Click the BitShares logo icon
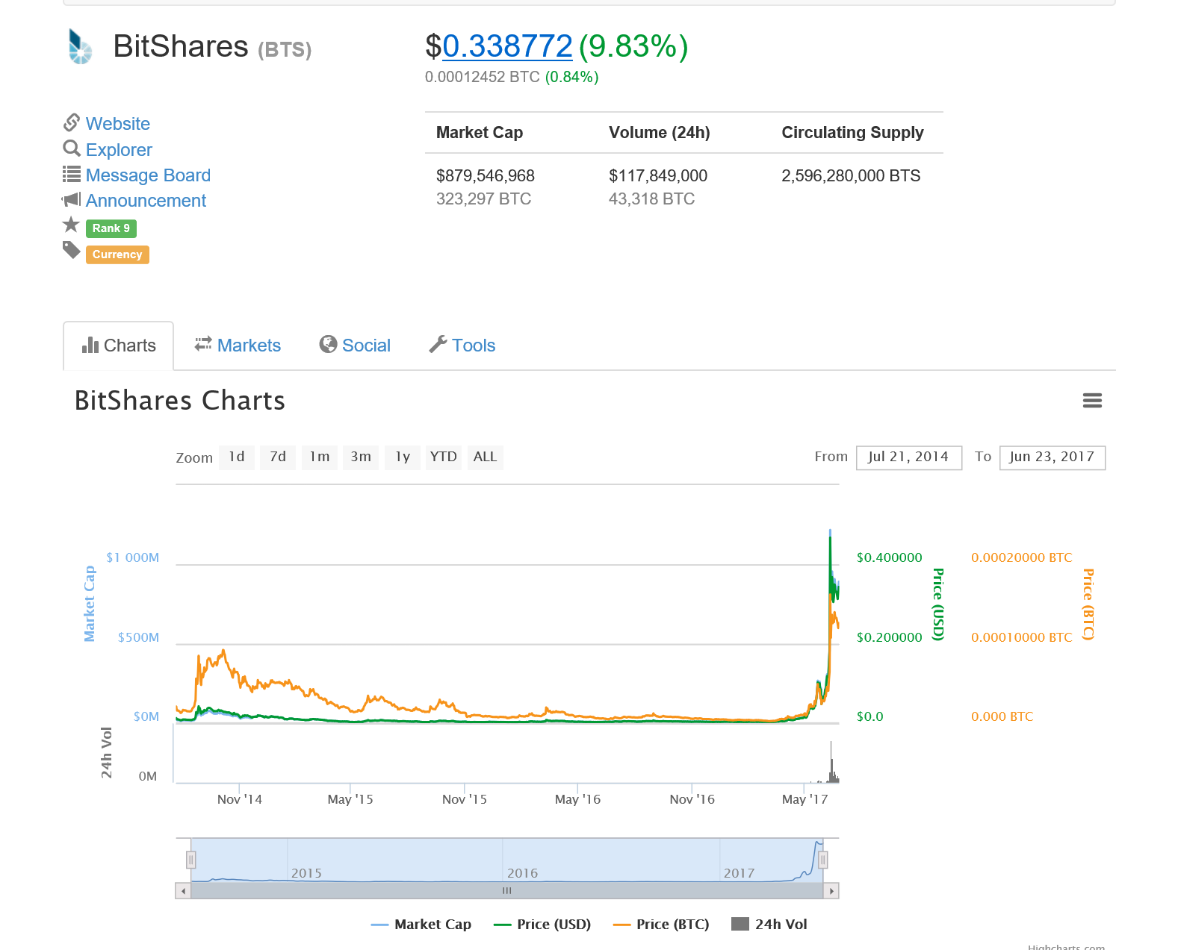This screenshot has height=950, width=1178. tap(81, 46)
